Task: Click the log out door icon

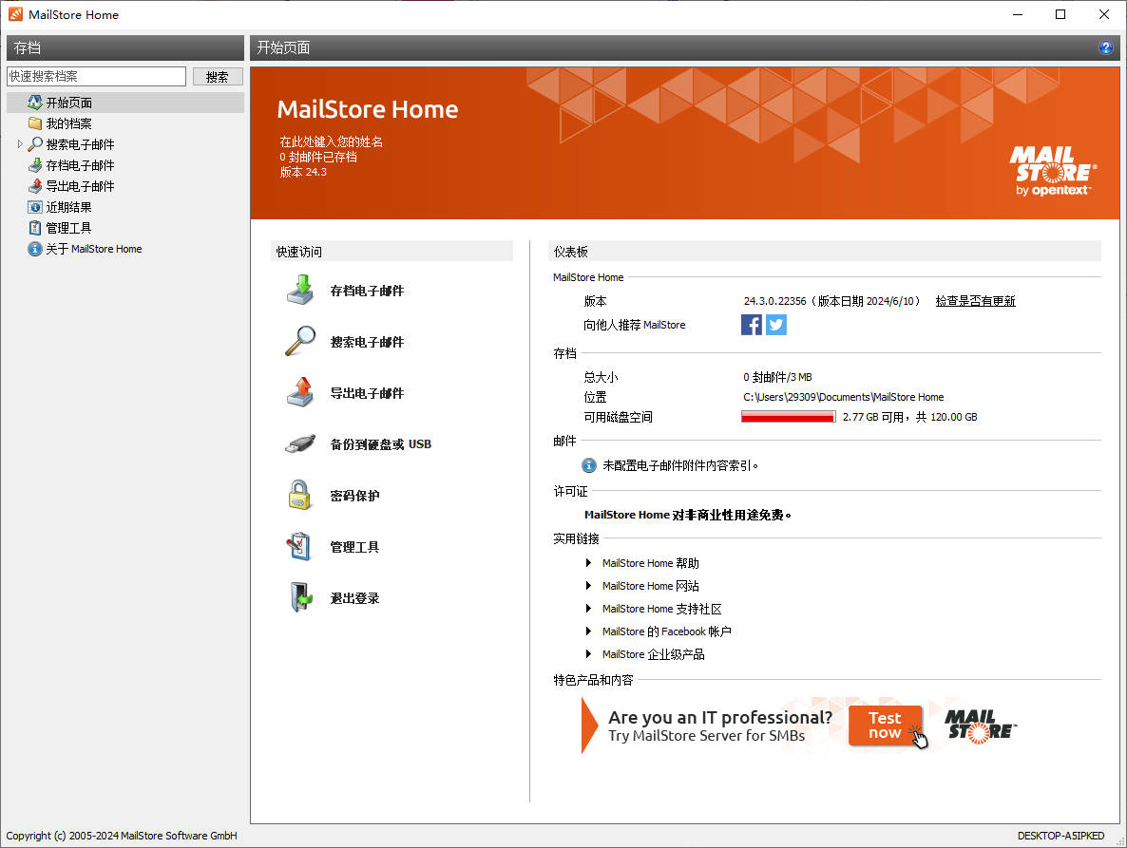Action: 301,597
